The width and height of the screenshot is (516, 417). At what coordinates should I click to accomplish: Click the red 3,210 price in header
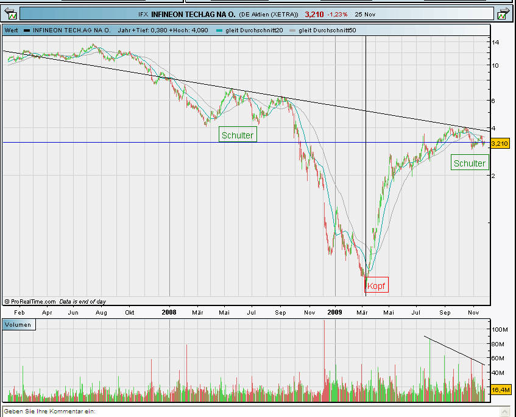click(x=314, y=15)
